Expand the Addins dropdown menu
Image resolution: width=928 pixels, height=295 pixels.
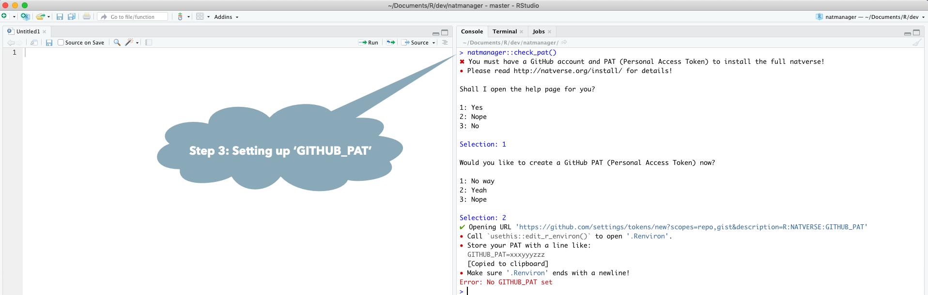click(x=226, y=17)
